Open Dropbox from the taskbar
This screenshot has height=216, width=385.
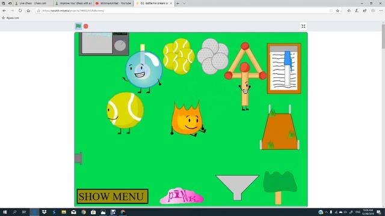coord(44,212)
